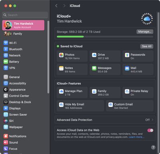160x154 pixels.
Task: Go forward with the right chevron
Action: [64, 6]
